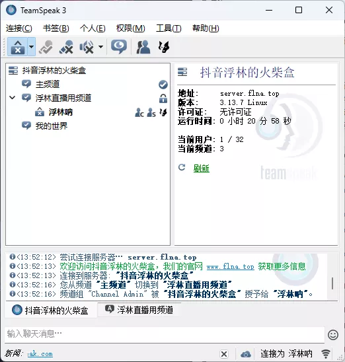
Task: Toggle subscription checkmark on 主频道
Action: [x=163, y=85]
